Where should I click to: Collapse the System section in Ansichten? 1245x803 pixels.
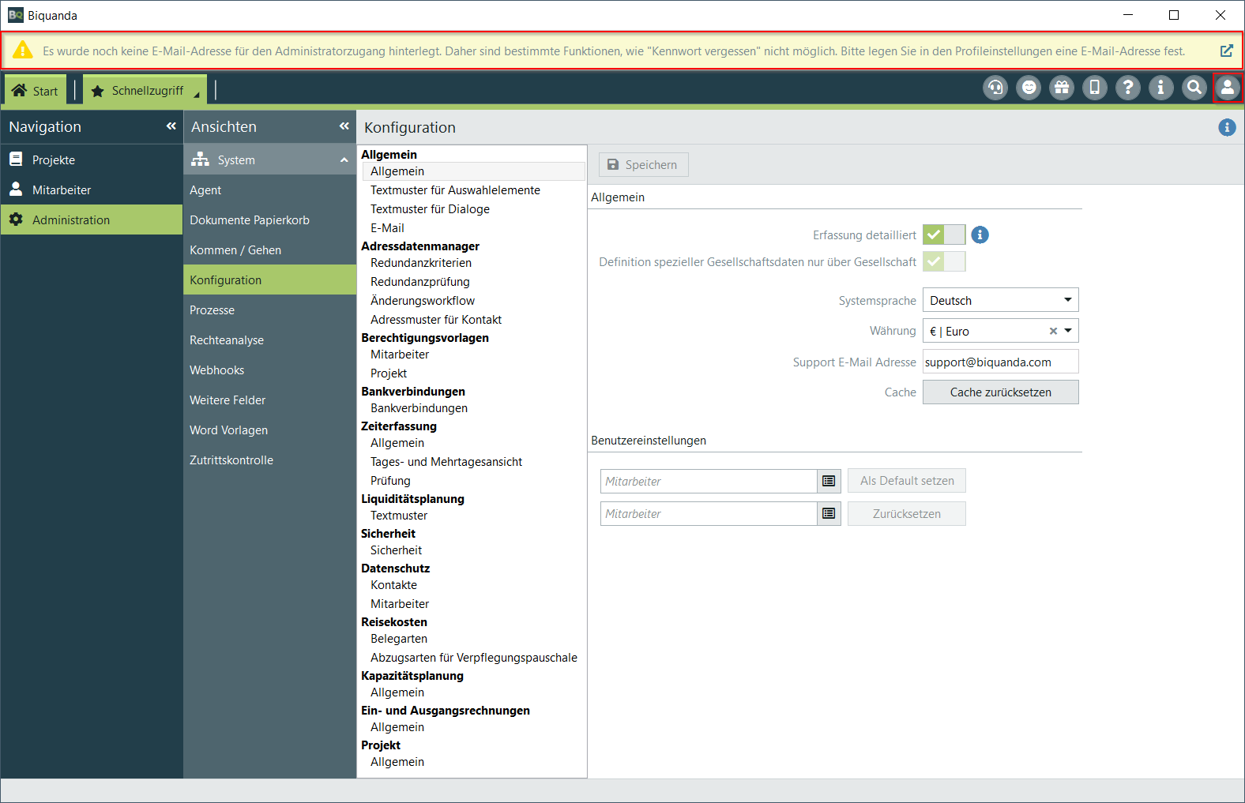point(344,160)
